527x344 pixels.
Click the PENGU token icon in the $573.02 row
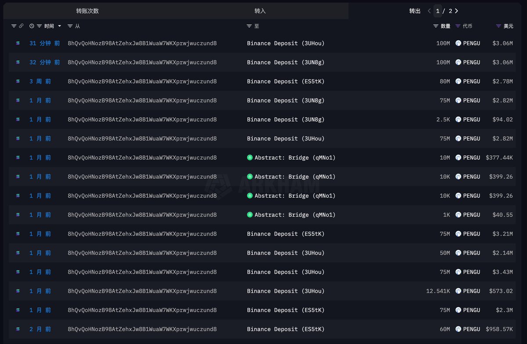tap(458, 291)
